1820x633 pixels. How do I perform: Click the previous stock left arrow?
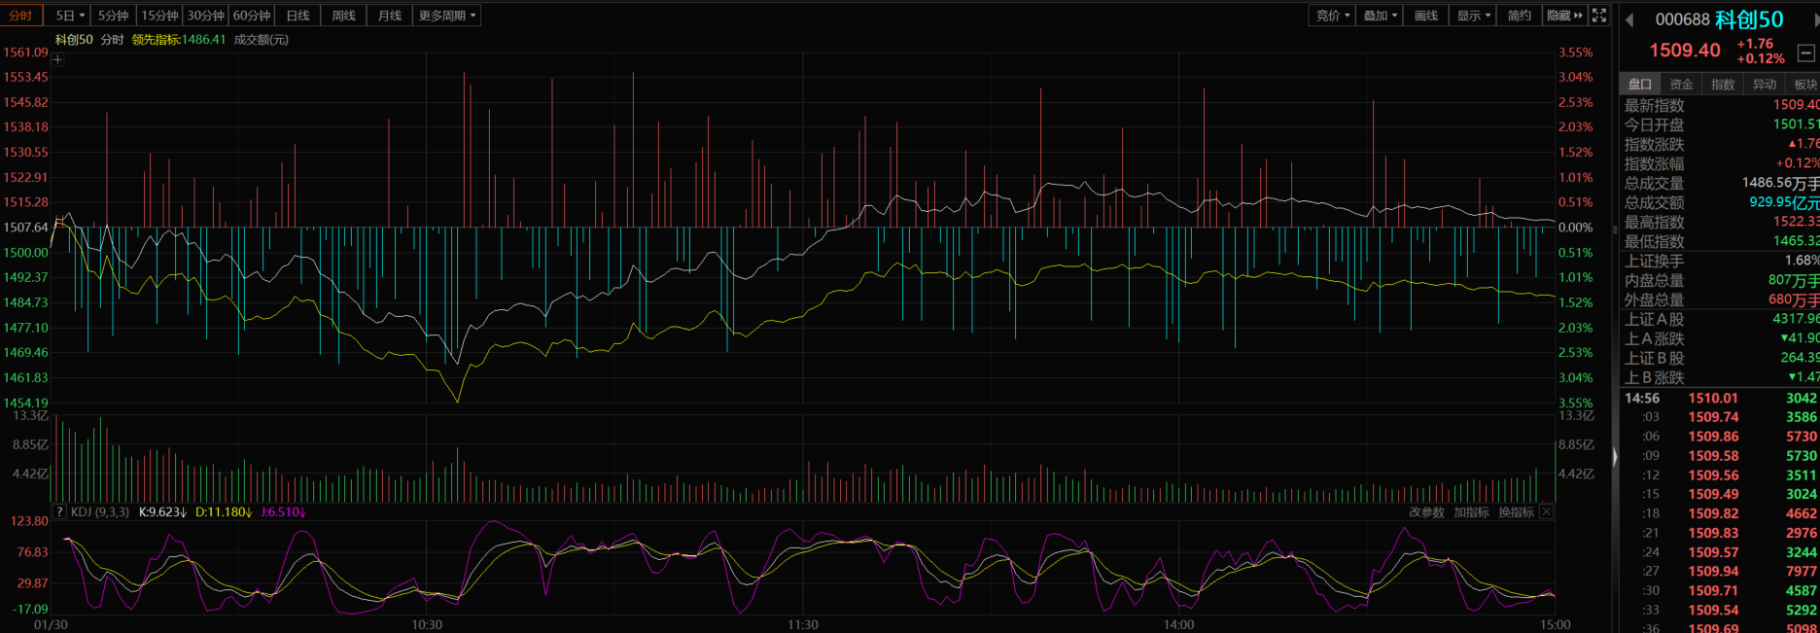(1629, 19)
